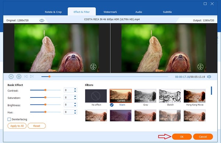The image size is (221, 143).
Task: Jump to previous frame
Action: tap(26, 76)
